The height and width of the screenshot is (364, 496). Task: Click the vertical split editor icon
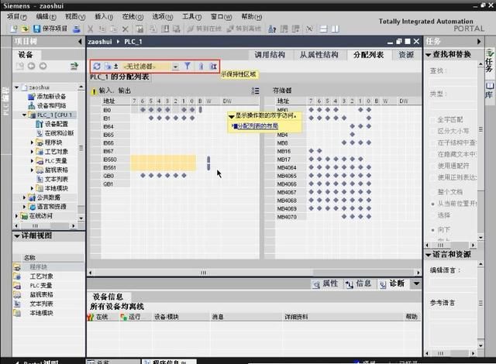point(335,29)
